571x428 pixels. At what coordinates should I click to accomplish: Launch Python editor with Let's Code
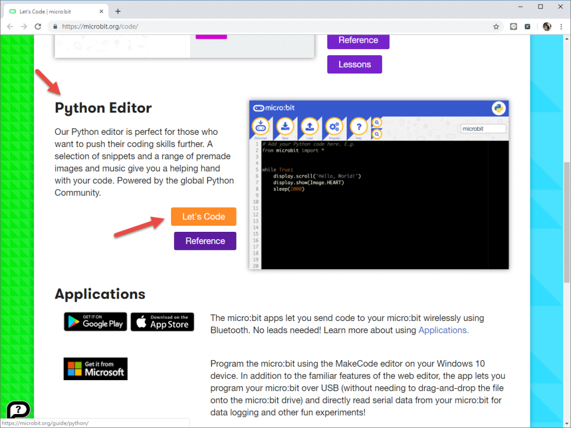coord(204,217)
